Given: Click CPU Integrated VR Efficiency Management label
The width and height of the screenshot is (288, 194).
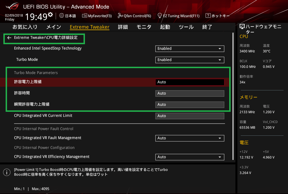Looking at the screenshot, I should pos(52,157).
